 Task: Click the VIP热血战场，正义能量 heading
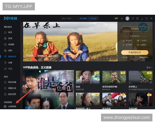(x=37, y=67)
